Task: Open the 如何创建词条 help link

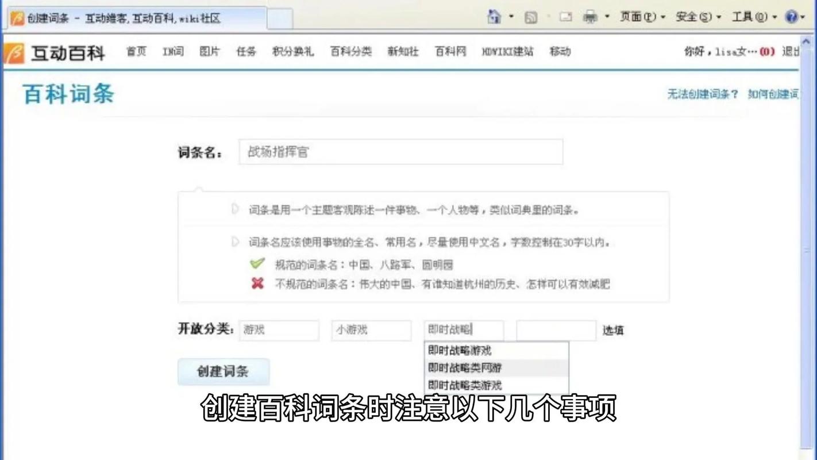Action: (x=773, y=94)
